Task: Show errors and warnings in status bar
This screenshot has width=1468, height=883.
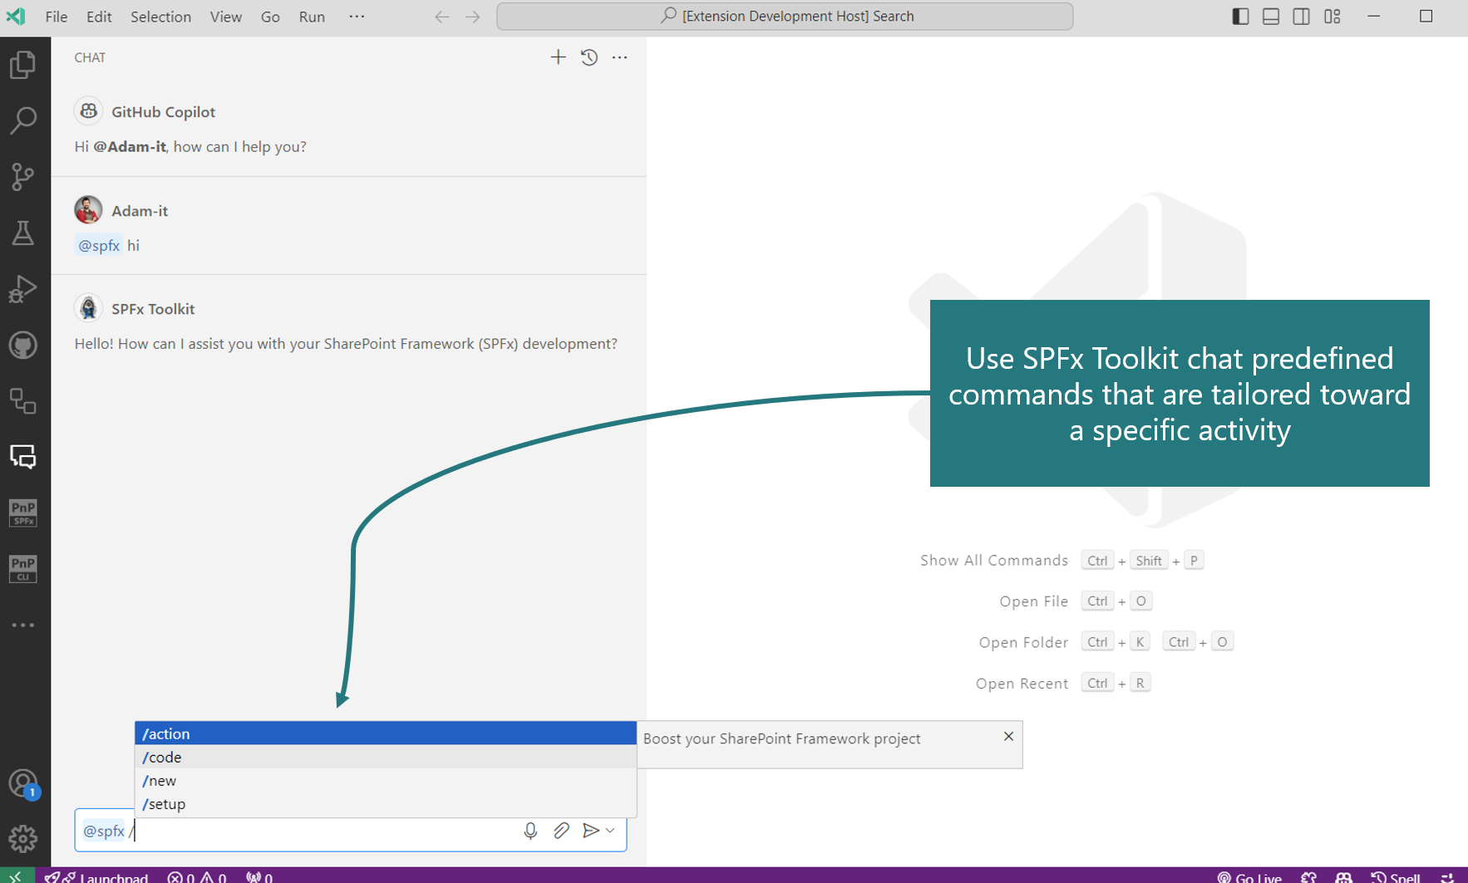Action: tap(197, 876)
